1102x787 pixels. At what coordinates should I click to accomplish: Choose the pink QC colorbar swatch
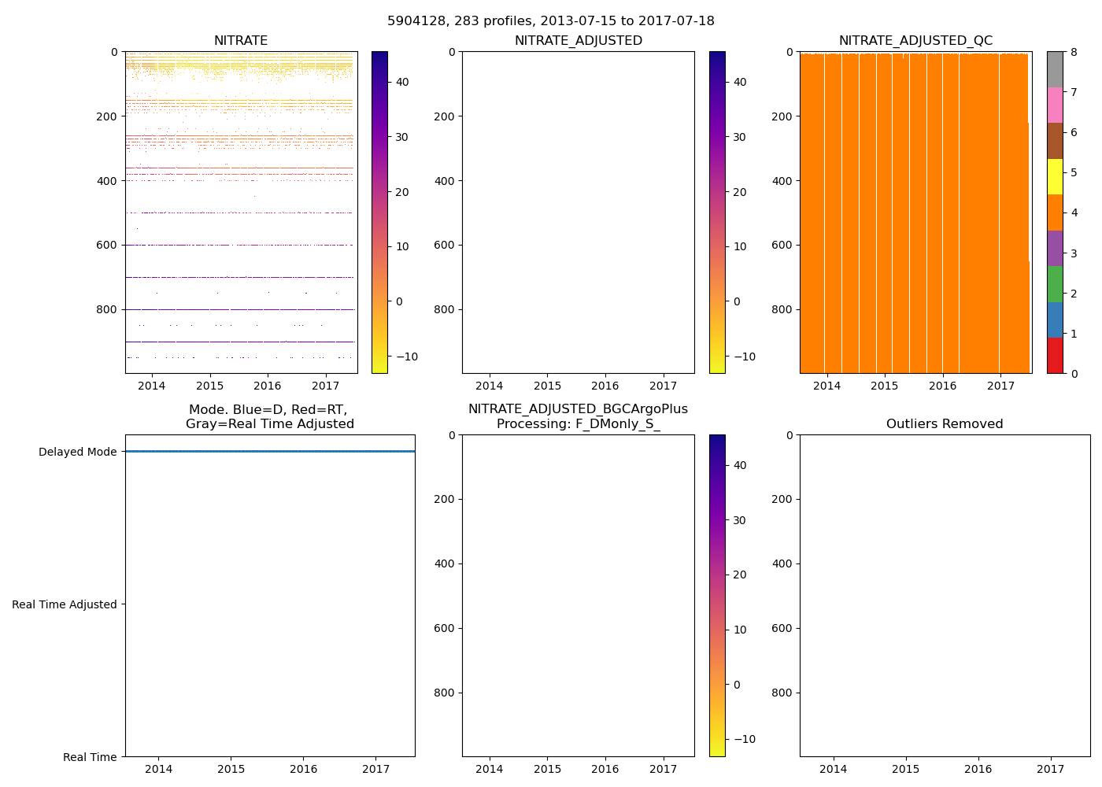[x=1055, y=105]
